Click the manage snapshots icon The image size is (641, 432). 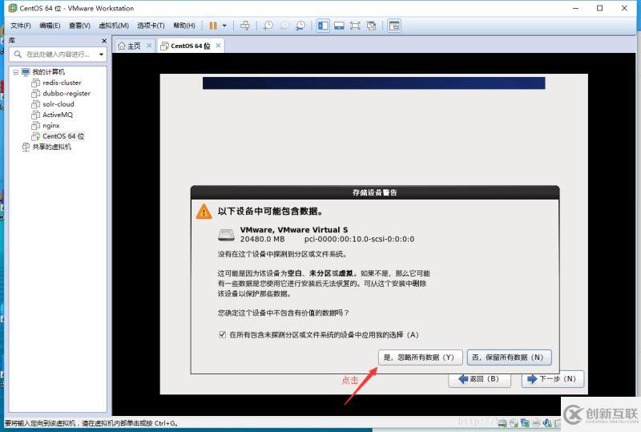tap(300, 26)
